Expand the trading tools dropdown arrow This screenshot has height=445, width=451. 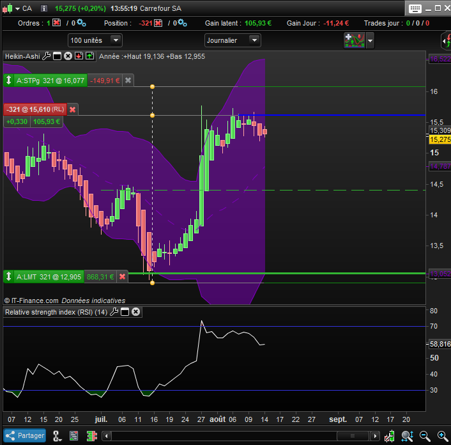point(370,40)
